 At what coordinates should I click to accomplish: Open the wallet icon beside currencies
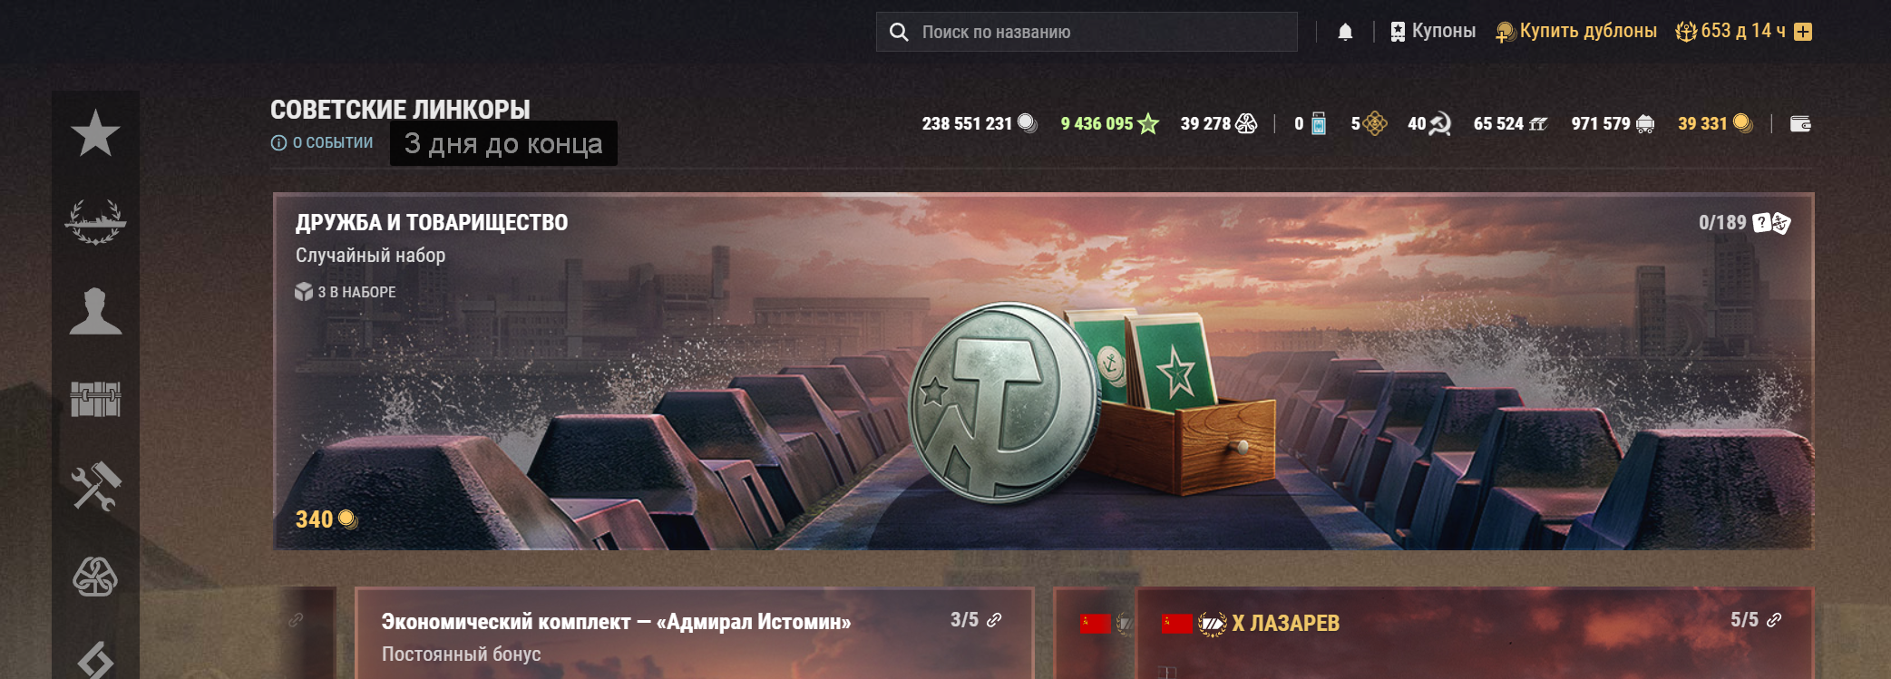pos(1800,124)
